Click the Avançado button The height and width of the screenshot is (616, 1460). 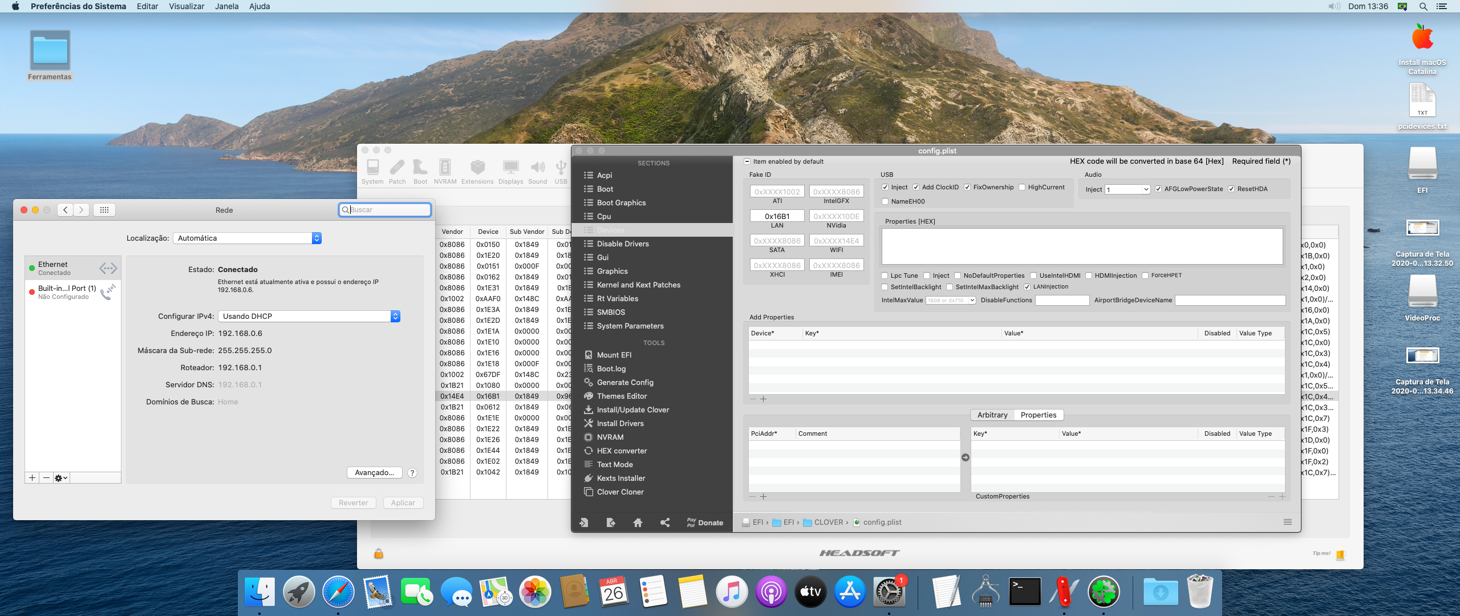coord(374,472)
